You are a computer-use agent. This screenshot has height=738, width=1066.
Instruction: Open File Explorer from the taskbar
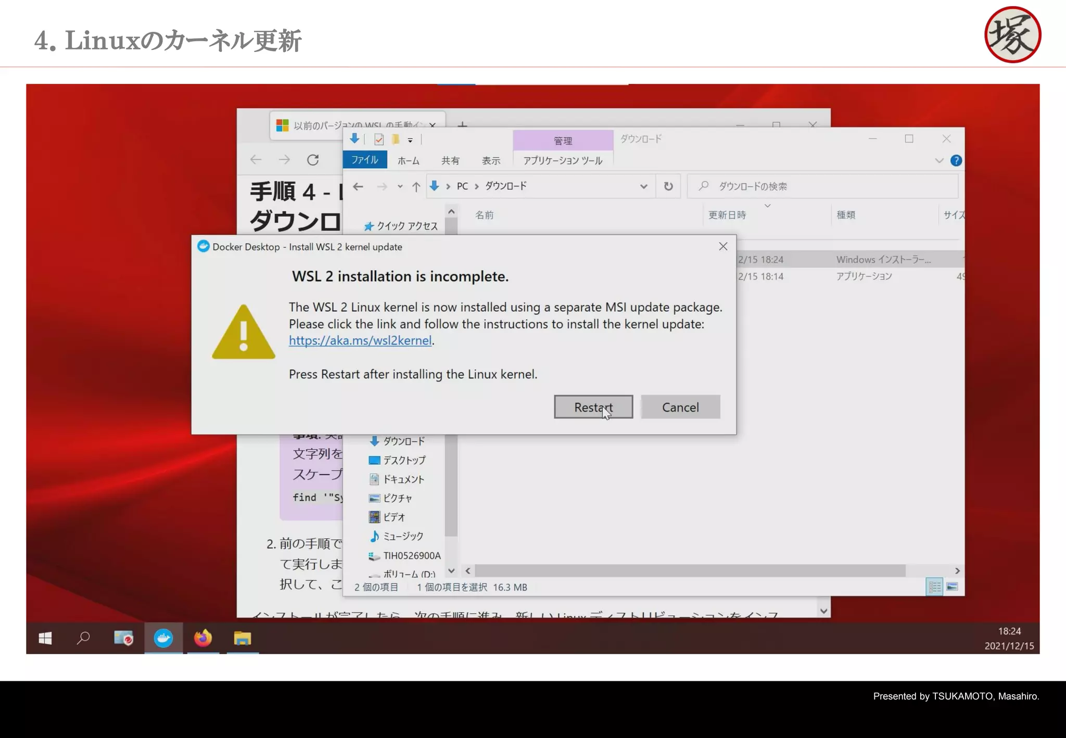pos(243,638)
